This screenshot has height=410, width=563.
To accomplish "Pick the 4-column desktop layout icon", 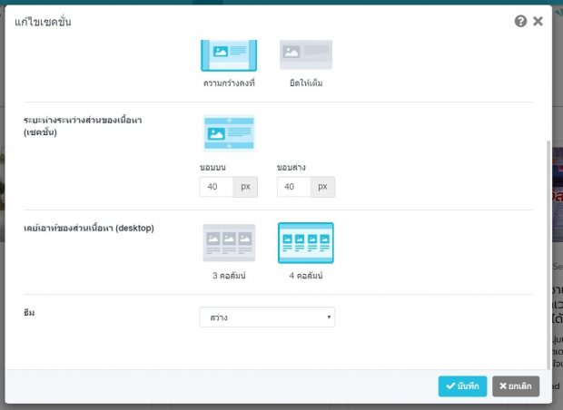I will [x=306, y=243].
